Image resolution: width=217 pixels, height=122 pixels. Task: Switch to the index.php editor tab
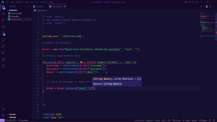click(39, 6)
